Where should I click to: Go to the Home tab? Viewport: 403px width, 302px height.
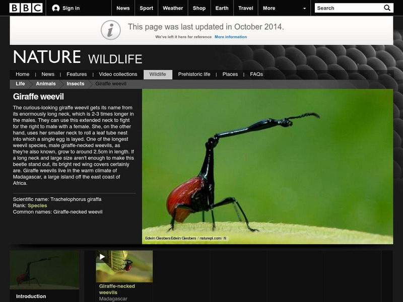[x=22, y=73]
